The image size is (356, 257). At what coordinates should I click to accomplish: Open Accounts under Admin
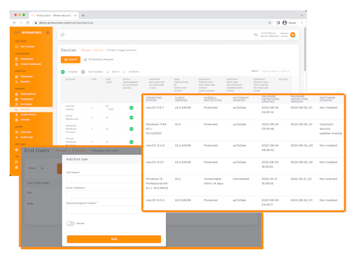click(x=26, y=132)
